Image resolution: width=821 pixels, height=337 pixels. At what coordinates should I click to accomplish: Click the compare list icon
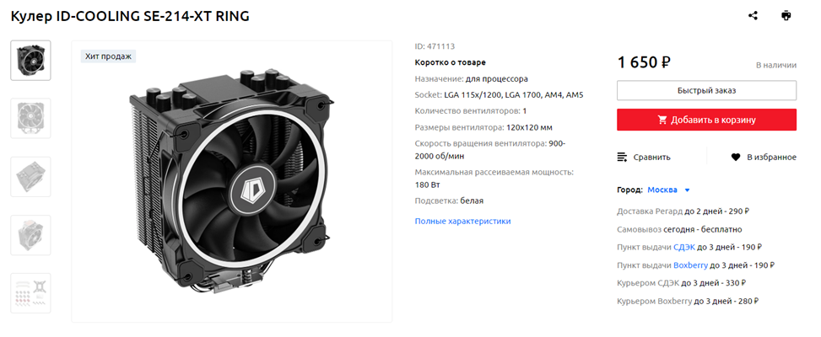tap(623, 158)
